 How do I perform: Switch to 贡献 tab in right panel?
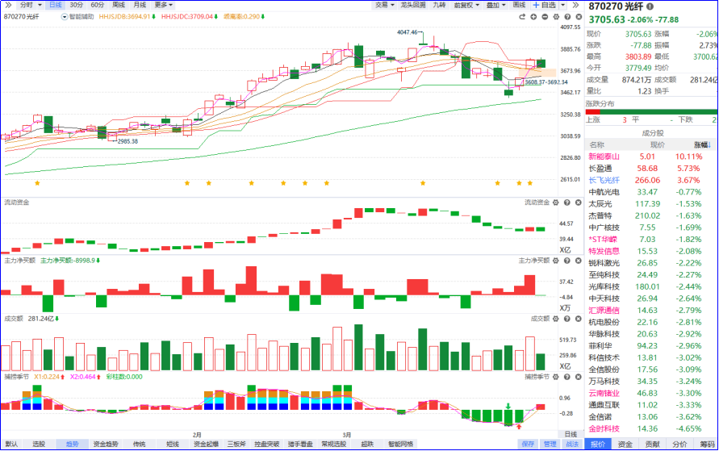652,444
